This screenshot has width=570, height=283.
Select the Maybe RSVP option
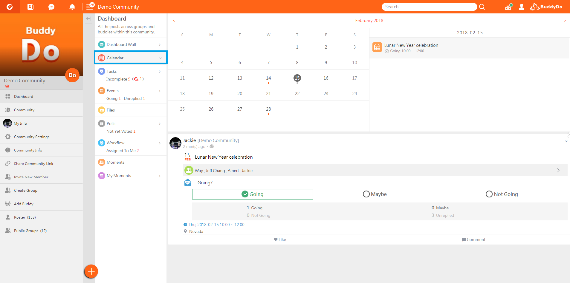pyautogui.click(x=375, y=194)
